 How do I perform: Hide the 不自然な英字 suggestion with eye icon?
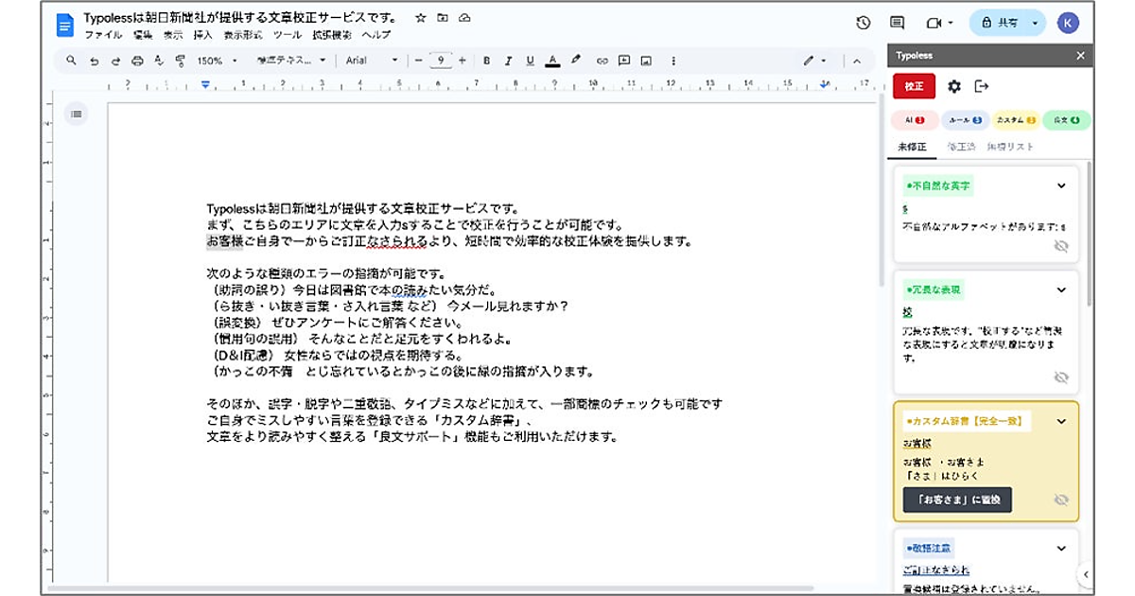point(1061,246)
